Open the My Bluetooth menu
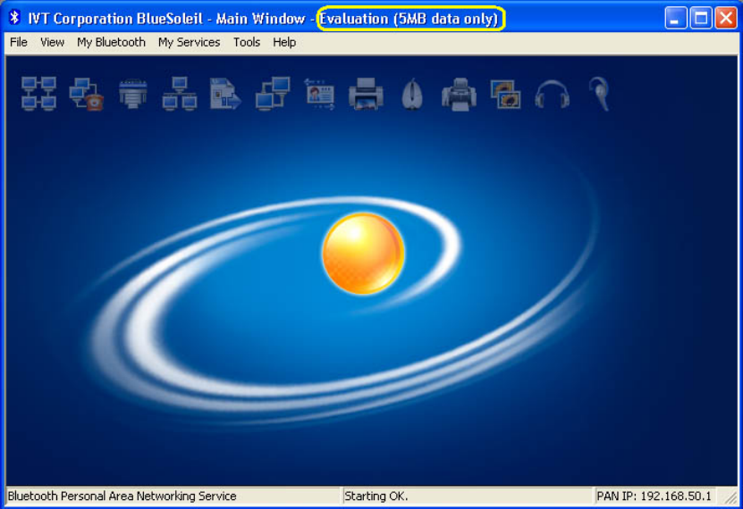Image resolution: width=743 pixels, height=509 pixels. 112,42
